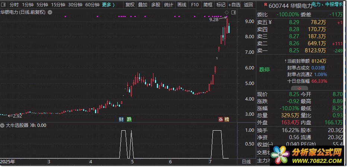The height and width of the screenshot is (167, 348).
Task: Click the 换手 value 16.22%
Action: 291,130
